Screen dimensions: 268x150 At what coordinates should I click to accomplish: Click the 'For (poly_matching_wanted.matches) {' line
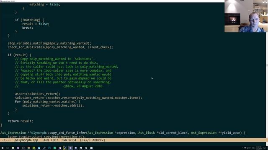pyautogui.click(x=47, y=102)
